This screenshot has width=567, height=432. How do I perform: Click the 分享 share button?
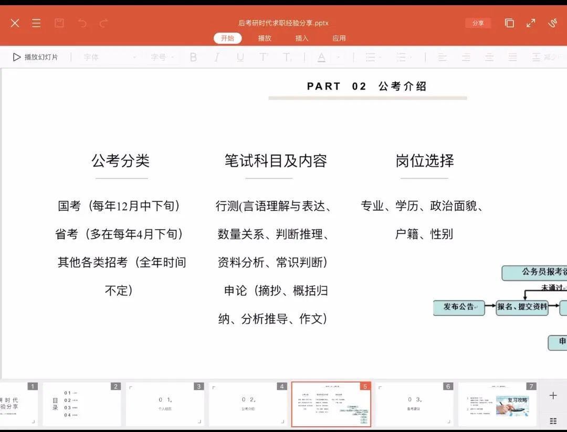(478, 23)
